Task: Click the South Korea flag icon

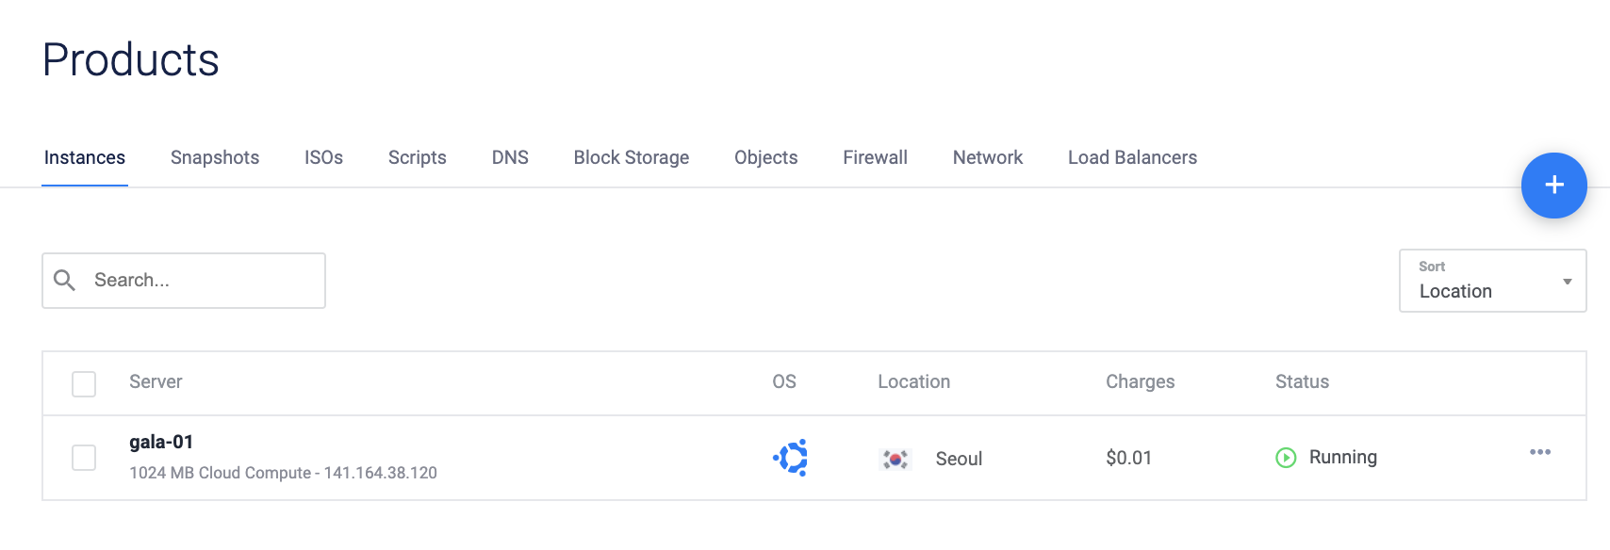Action: tap(895, 459)
